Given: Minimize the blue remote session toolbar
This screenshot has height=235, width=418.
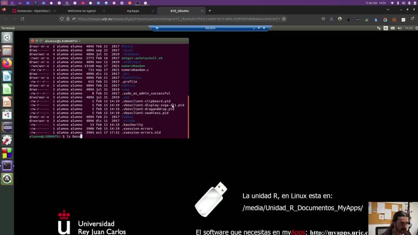Looking at the screenshot, I should click(x=254, y=28).
